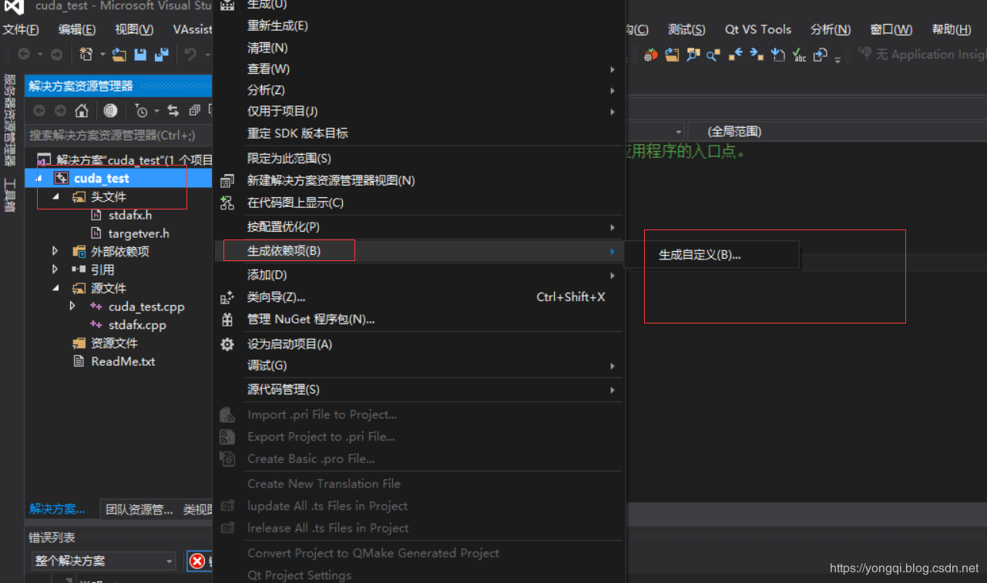Click the globe view-switch icon in Solution Explorer
987x583 pixels.
click(110, 110)
